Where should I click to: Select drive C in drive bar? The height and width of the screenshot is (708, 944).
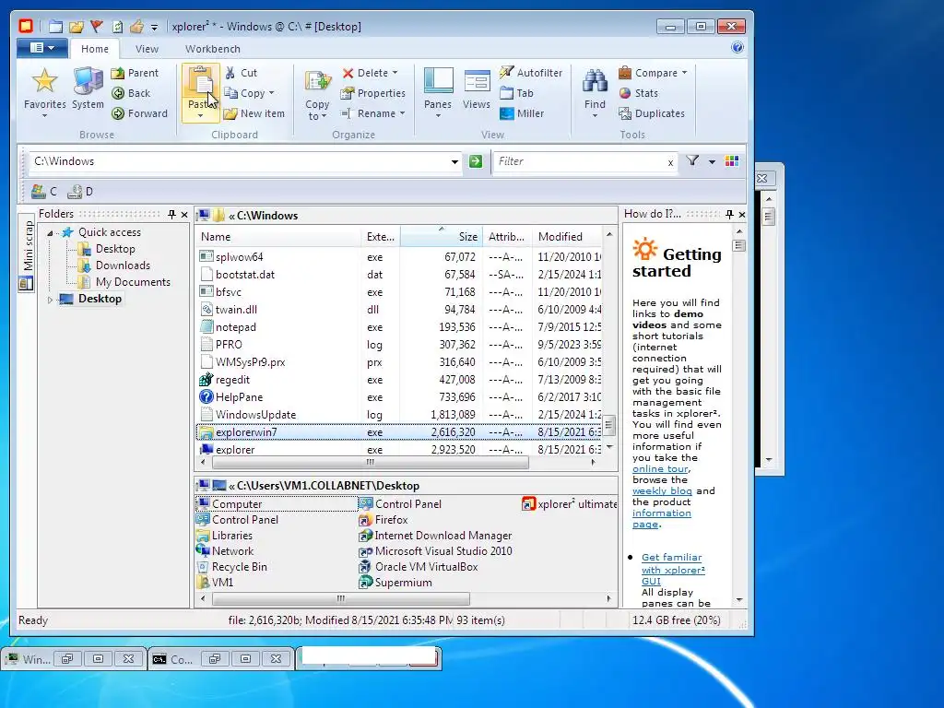click(44, 192)
